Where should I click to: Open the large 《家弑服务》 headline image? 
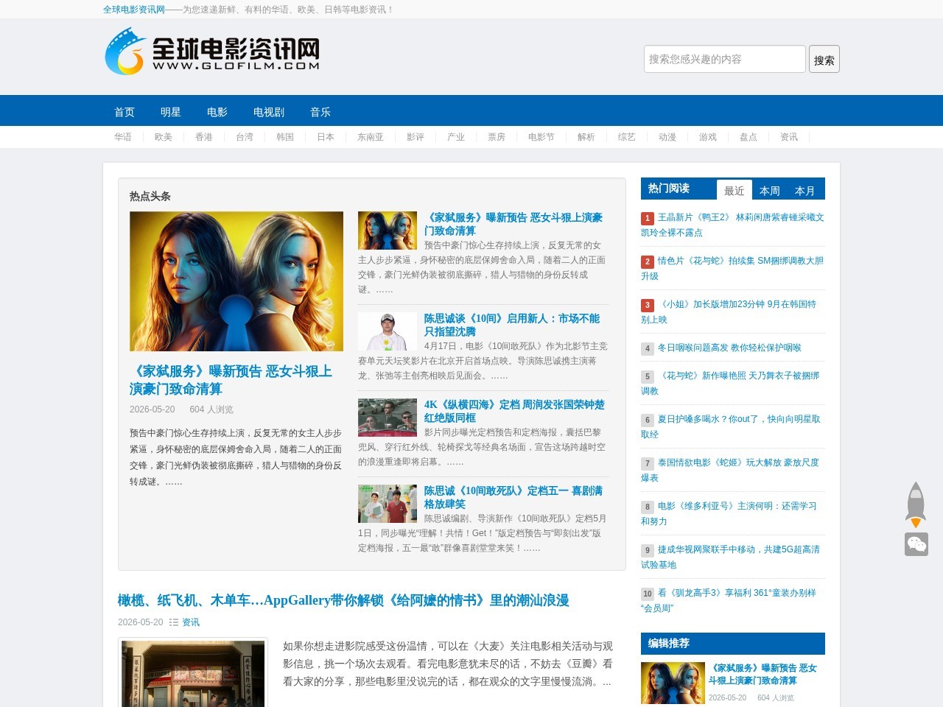[236, 281]
